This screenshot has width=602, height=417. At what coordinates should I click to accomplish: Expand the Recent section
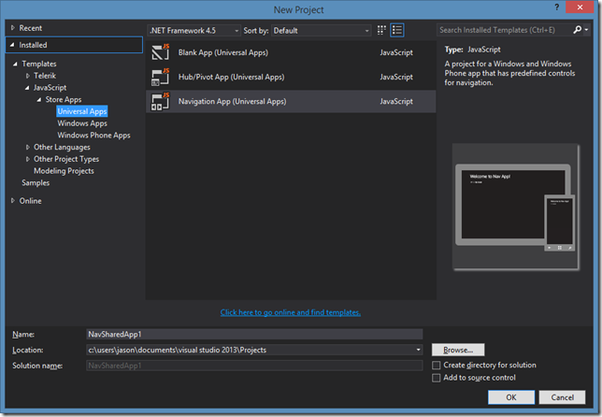13,28
